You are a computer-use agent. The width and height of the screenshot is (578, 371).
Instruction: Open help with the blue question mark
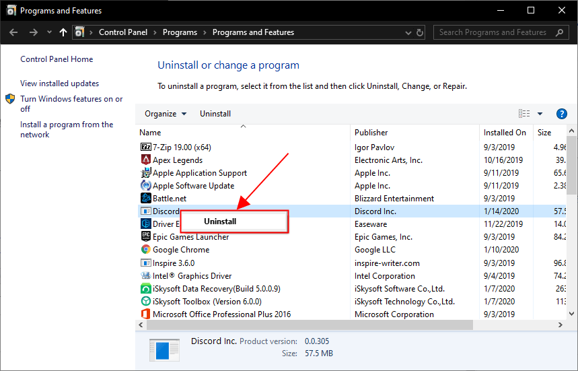click(x=562, y=114)
